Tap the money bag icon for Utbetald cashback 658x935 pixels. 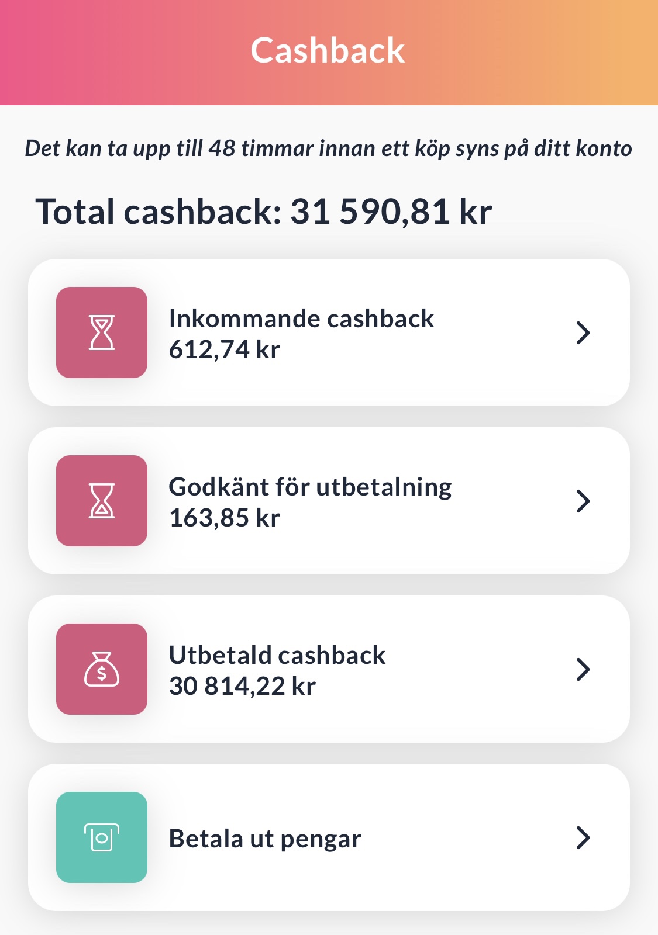pyautogui.click(x=102, y=669)
